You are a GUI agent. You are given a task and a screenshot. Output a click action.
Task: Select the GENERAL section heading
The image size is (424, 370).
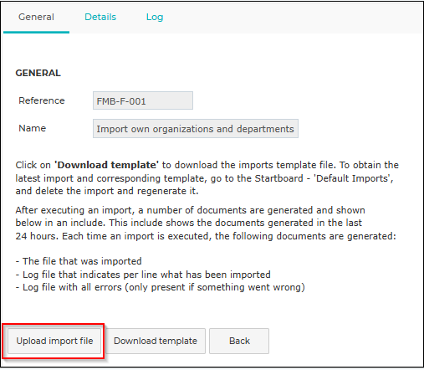(38, 73)
